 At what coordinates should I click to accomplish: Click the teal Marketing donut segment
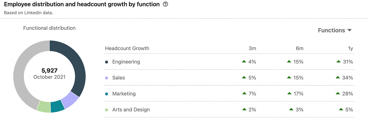(57, 106)
